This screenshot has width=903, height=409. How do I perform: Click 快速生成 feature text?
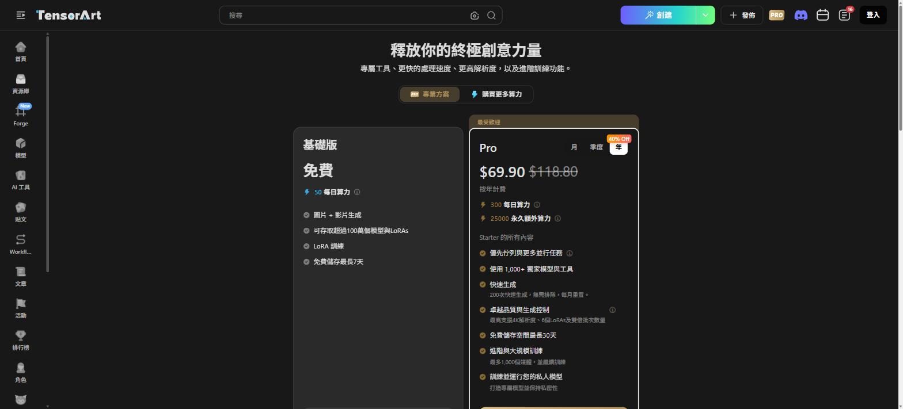(503, 285)
